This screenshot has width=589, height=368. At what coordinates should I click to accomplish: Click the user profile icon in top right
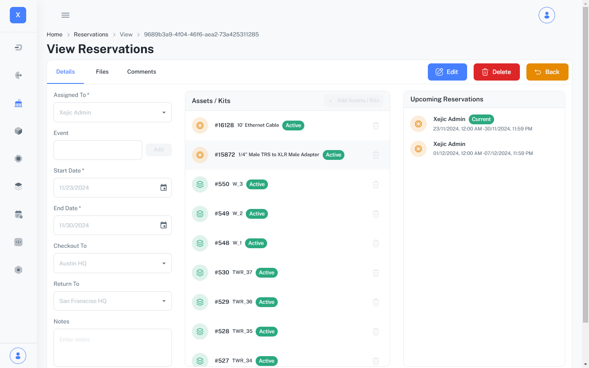(x=546, y=15)
